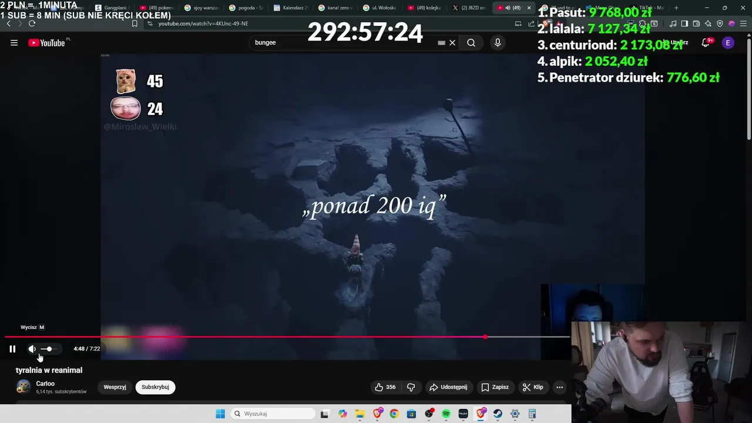The image size is (752, 423).
Task: Dislike the video with thumbs-down
Action: (411, 387)
